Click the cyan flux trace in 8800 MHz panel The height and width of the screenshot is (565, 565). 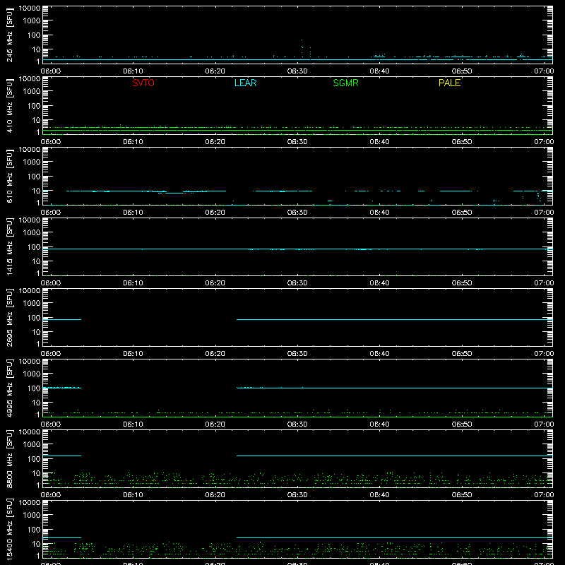394,456
